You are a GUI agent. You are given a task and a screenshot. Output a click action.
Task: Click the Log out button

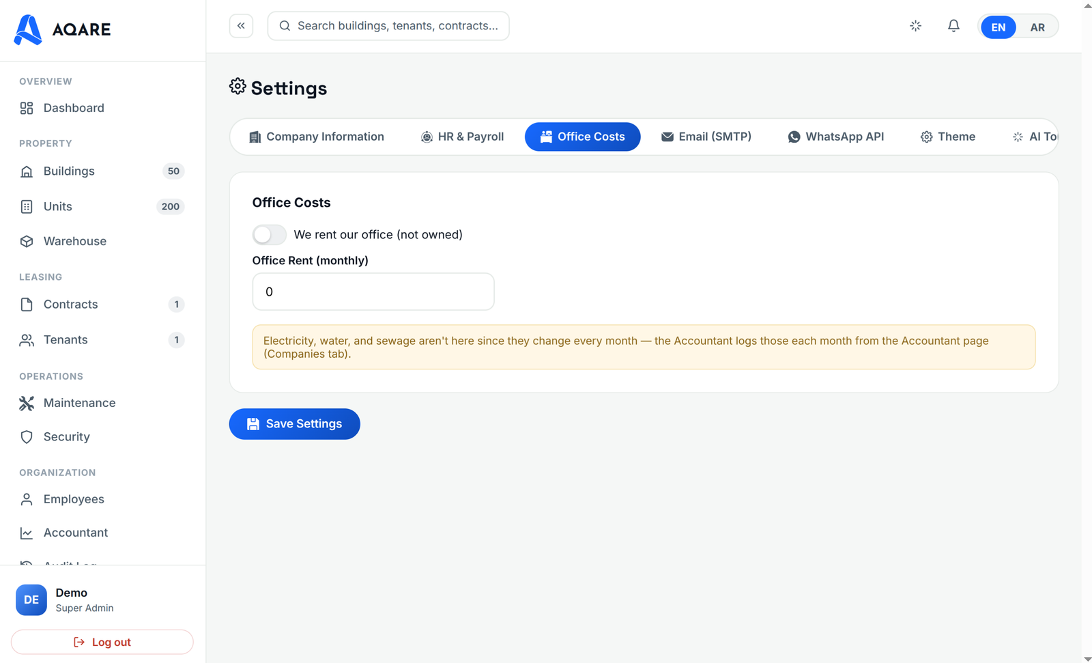(102, 642)
